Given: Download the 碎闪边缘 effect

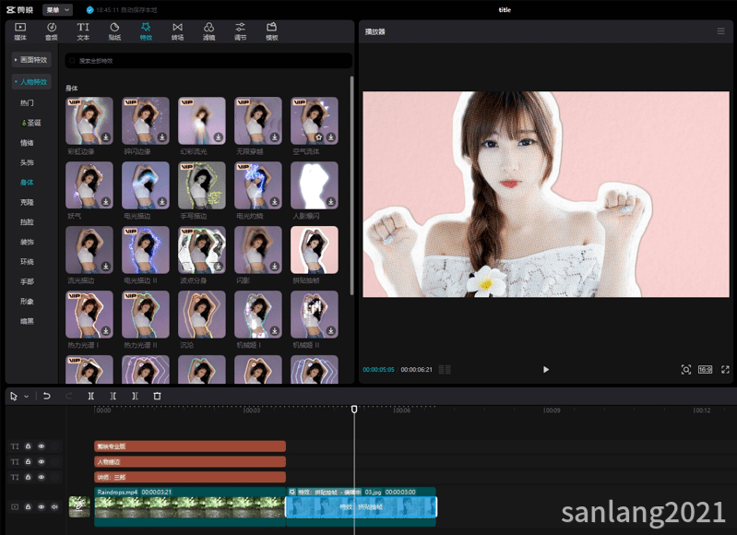Looking at the screenshot, I should pos(162,137).
